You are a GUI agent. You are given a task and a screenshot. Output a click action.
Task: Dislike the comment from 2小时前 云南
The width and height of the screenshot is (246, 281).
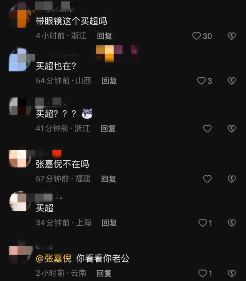click(x=232, y=273)
